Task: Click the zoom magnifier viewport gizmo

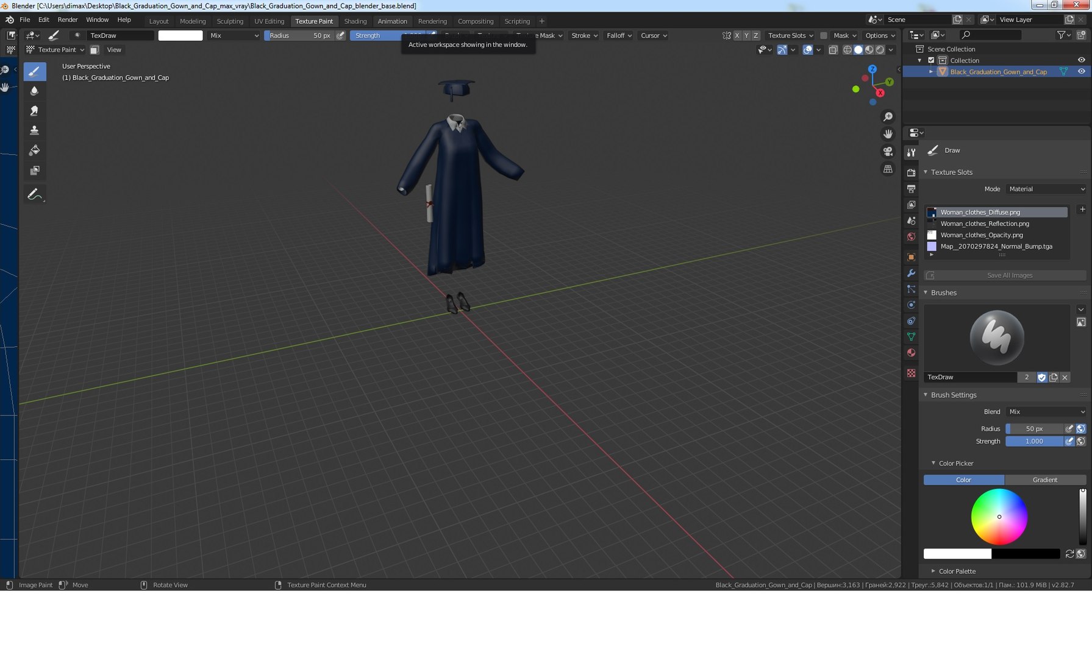Action: click(888, 116)
